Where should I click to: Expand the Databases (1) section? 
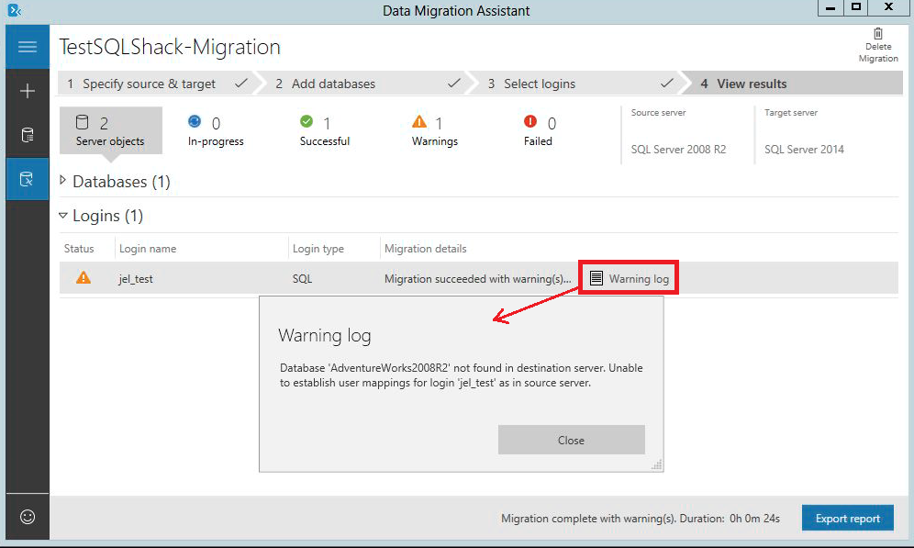point(63,181)
